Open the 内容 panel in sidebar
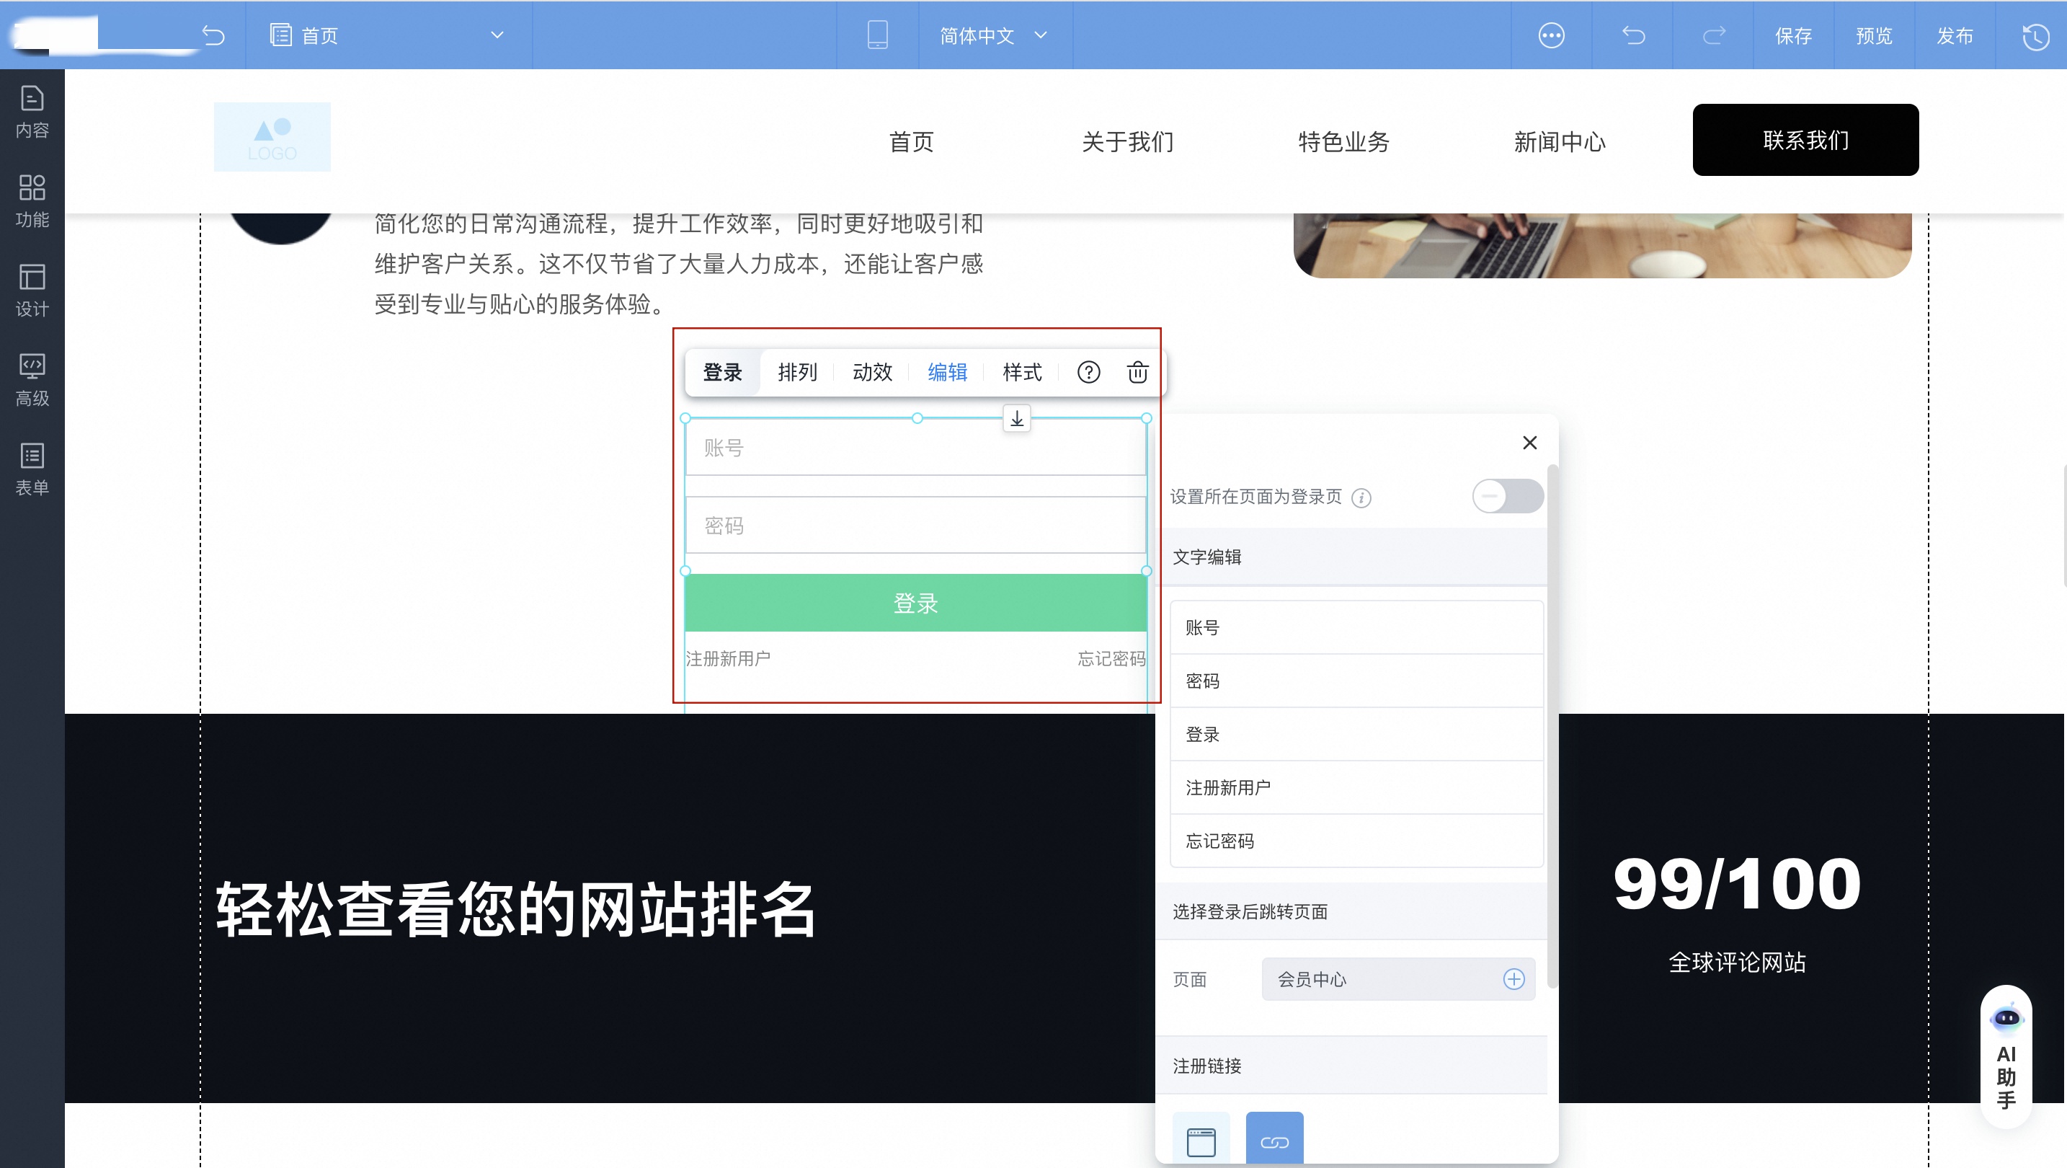This screenshot has width=2067, height=1168. (32, 111)
